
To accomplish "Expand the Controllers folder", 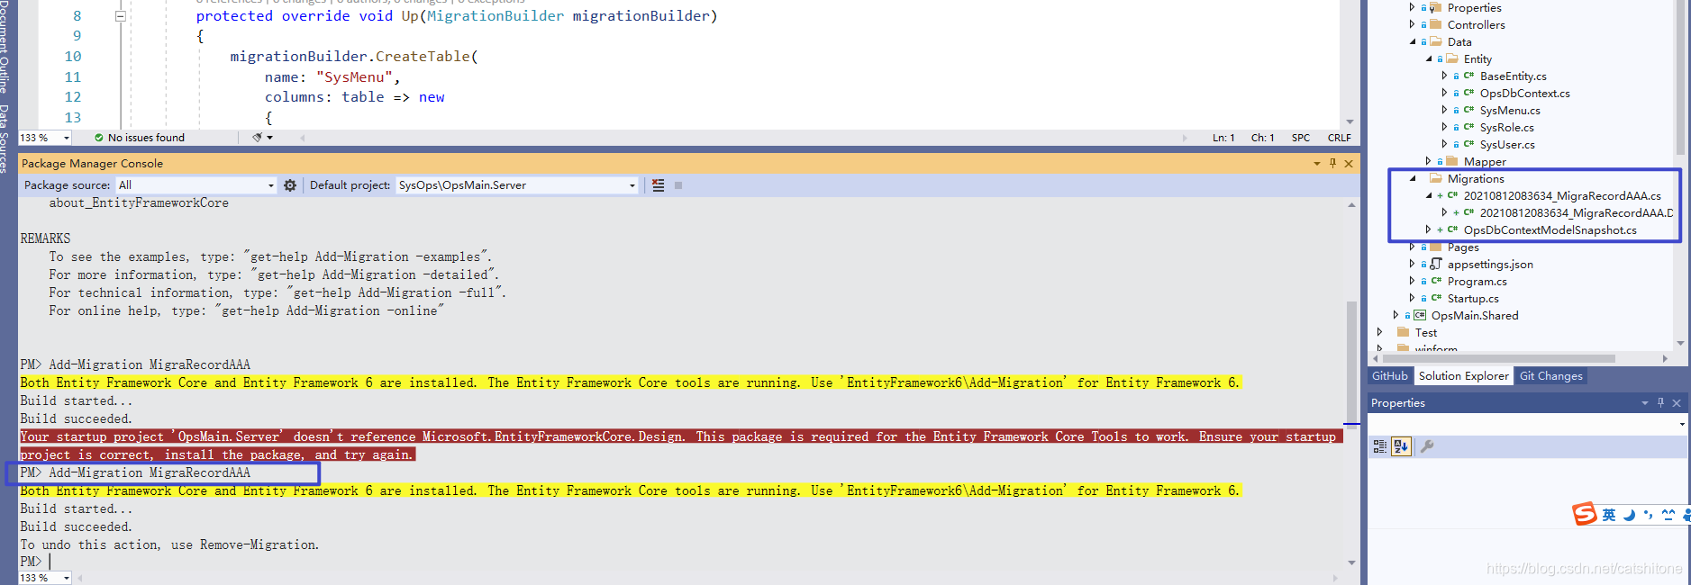I will pos(1412,25).
